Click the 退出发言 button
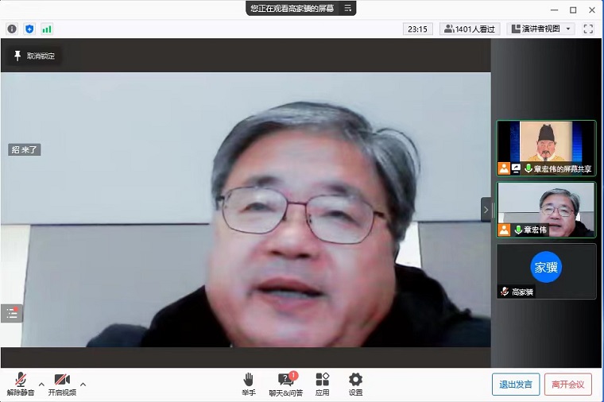 [516, 385]
